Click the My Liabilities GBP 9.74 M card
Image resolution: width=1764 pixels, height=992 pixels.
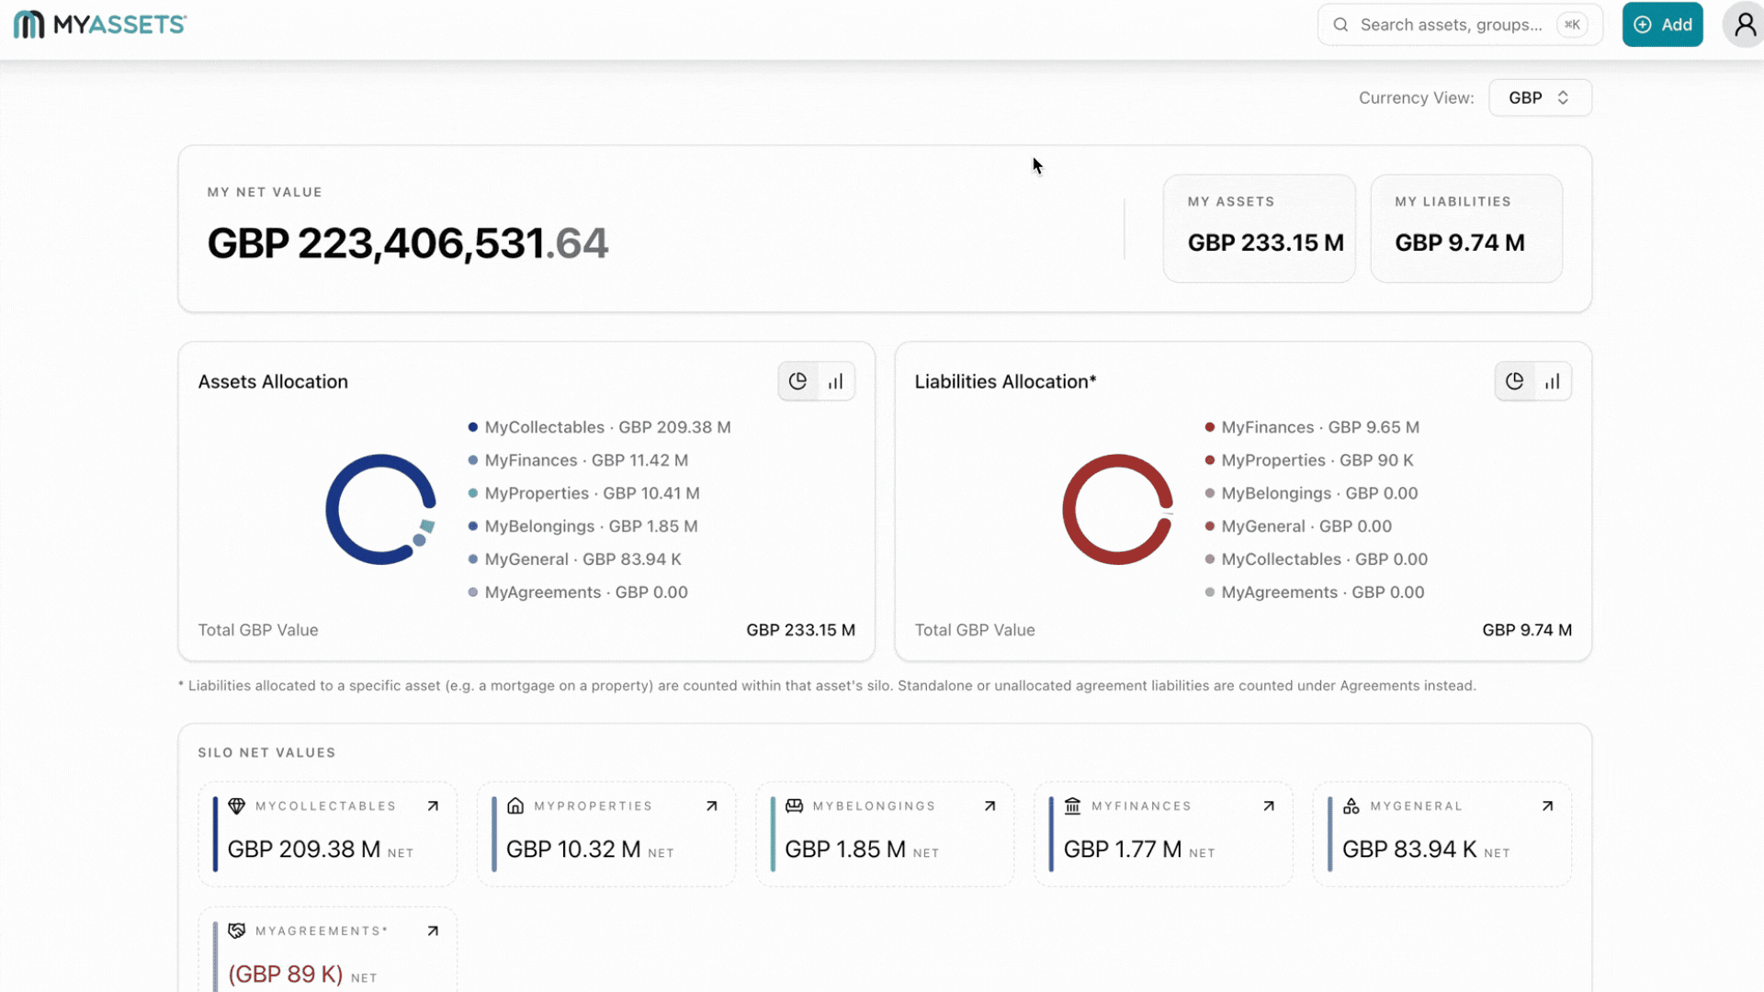[1466, 229]
